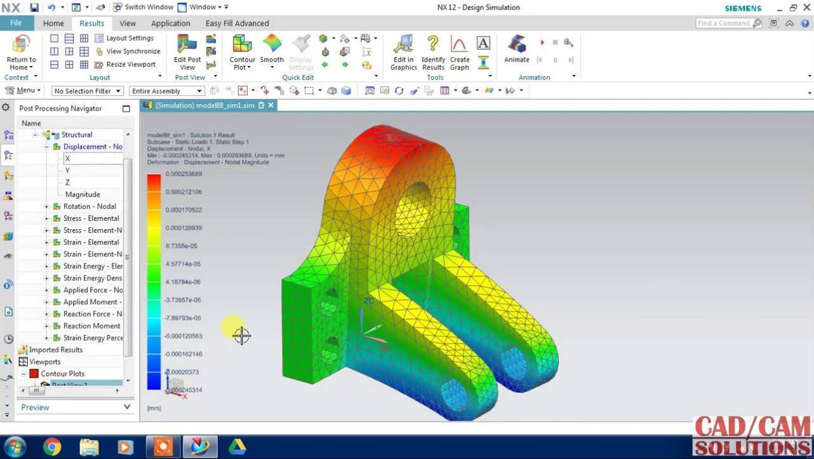
Task: Click the Windows Start button
Action: point(15,447)
